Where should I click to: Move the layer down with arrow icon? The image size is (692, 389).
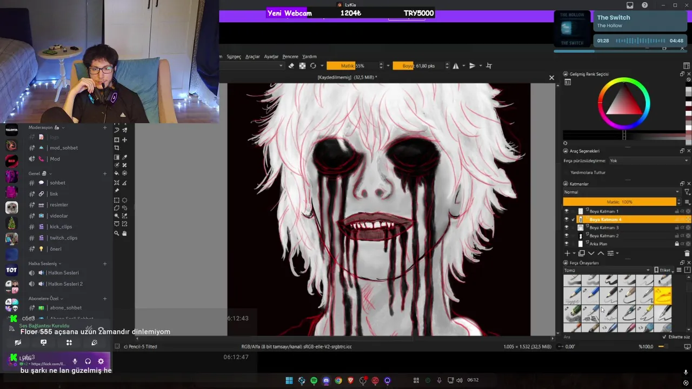[591, 253]
